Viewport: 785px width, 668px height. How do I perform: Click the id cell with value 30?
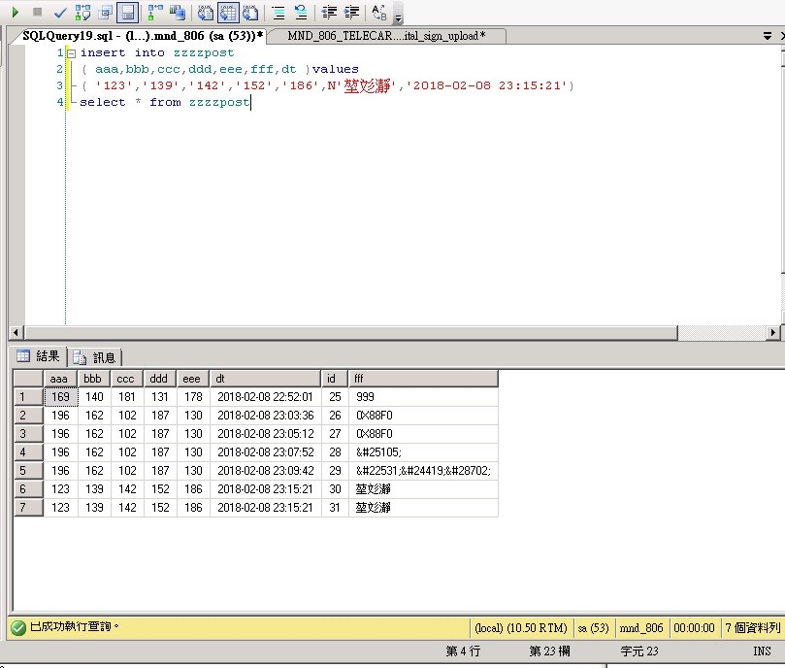335,489
